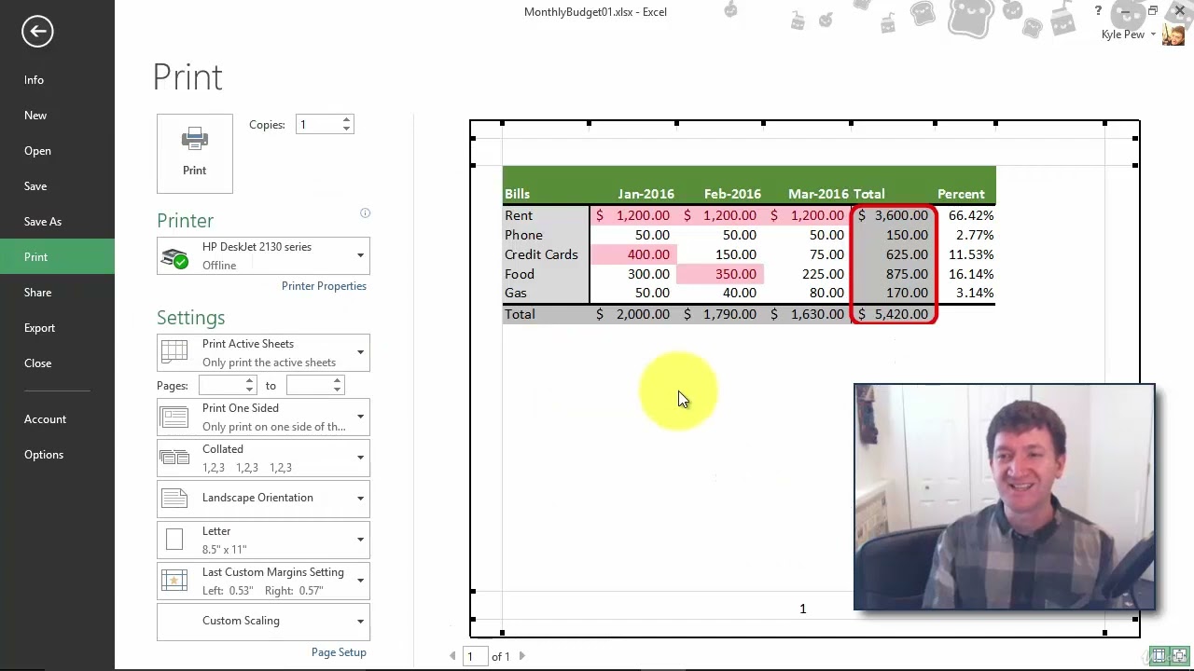The width and height of the screenshot is (1194, 671).
Task: Click the Letter paper size icon
Action: 174,540
